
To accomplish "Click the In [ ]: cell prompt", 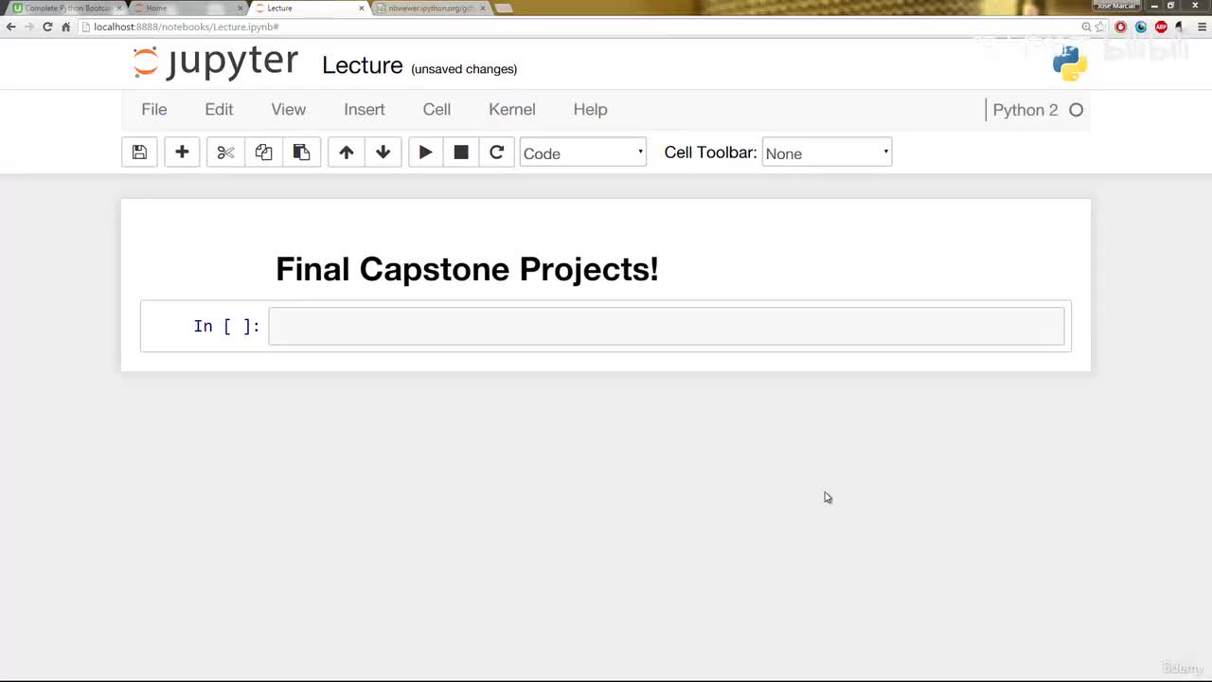I will 226,326.
